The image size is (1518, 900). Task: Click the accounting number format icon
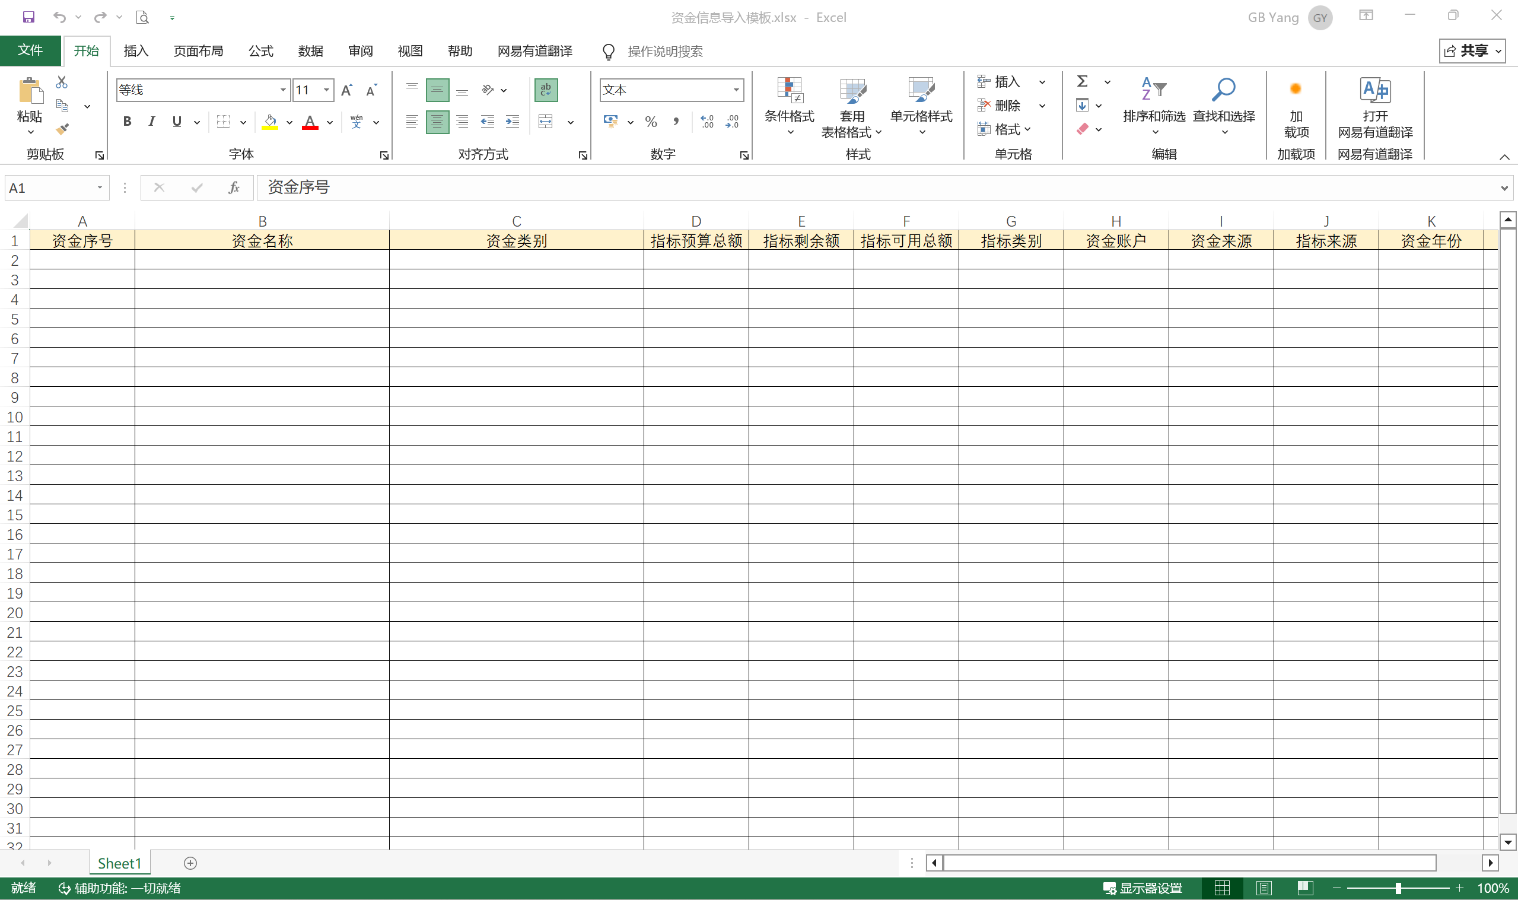tap(611, 121)
